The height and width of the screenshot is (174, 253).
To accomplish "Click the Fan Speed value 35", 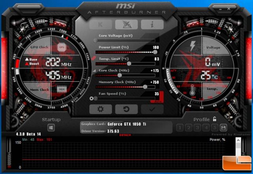I will 157,94.
